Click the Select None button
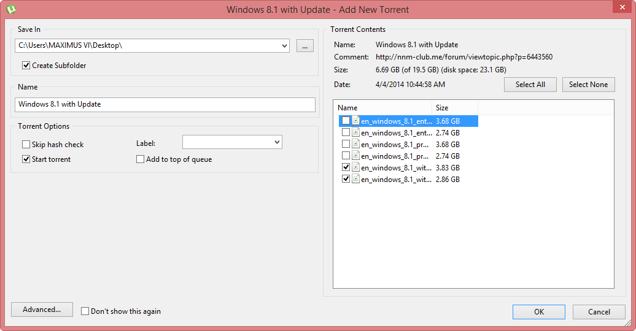The height and width of the screenshot is (331, 636). [588, 84]
